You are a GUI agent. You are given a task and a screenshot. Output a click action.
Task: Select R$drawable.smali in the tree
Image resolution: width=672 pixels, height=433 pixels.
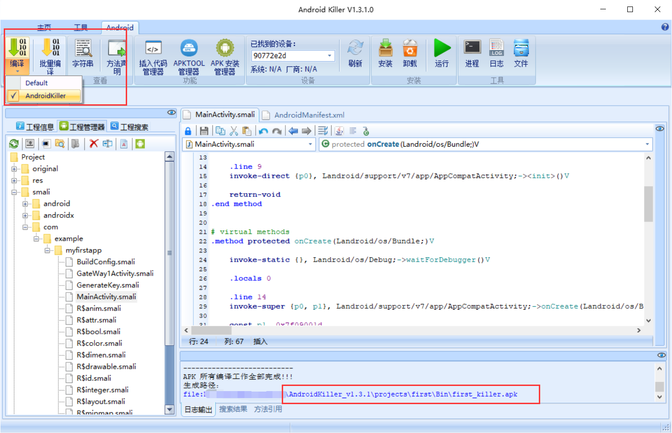(x=106, y=367)
